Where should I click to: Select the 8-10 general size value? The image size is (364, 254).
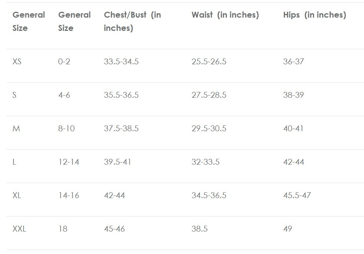(x=66, y=129)
